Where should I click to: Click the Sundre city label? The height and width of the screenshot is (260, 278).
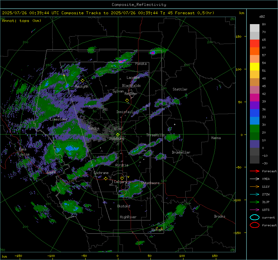coord(94,128)
